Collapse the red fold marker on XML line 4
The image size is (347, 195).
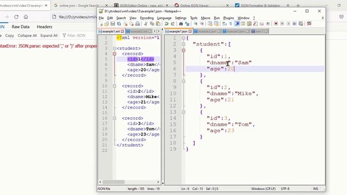click(114, 54)
